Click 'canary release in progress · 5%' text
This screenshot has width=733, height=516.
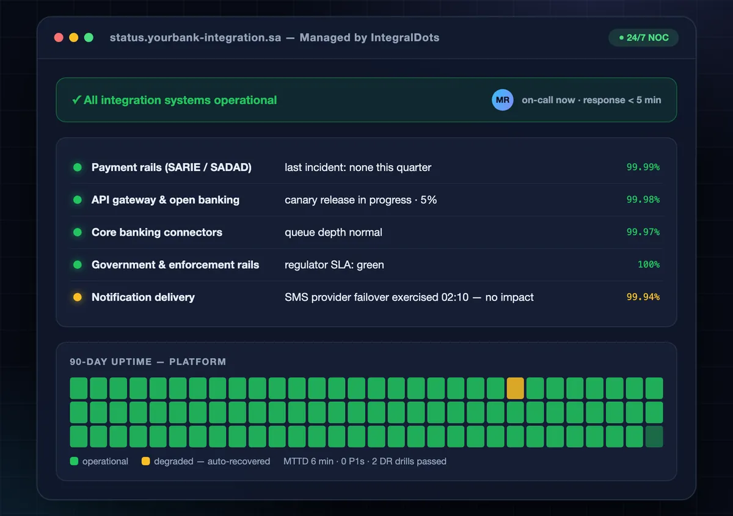pos(361,200)
